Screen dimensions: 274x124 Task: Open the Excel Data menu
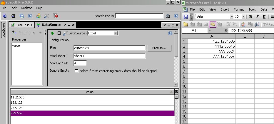pos(264,9)
